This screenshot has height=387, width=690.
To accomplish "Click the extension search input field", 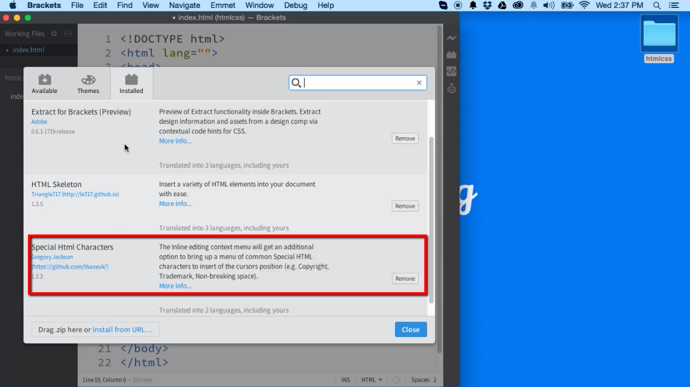I will [359, 83].
